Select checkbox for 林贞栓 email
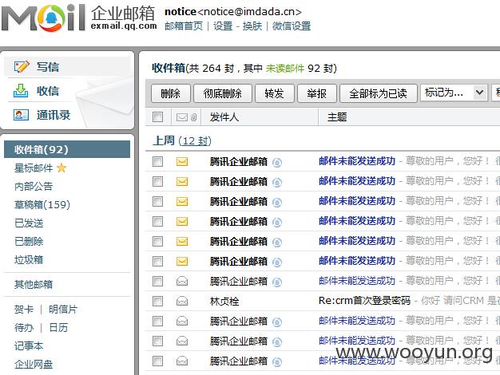Viewport: 500px width, 375px height. 157,301
